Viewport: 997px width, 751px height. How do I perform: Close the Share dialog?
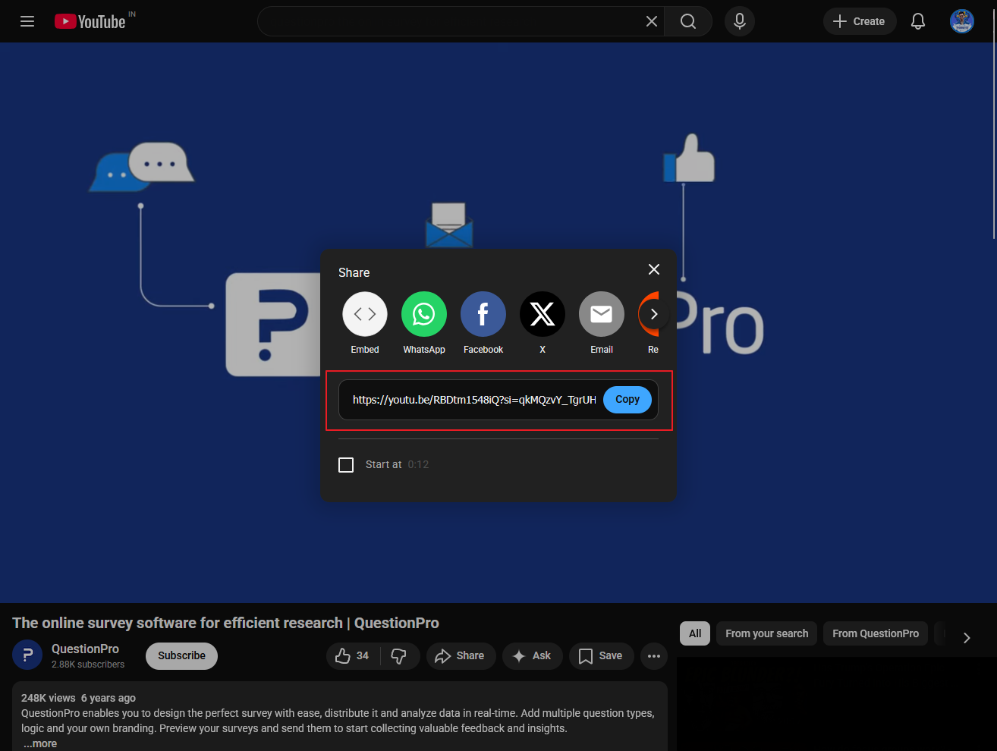point(654,269)
